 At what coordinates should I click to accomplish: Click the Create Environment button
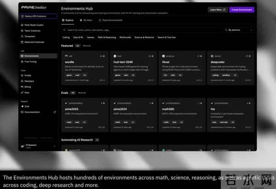click(x=241, y=9)
